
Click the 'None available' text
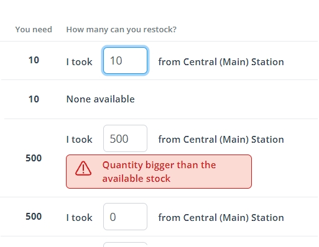click(x=101, y=99)
